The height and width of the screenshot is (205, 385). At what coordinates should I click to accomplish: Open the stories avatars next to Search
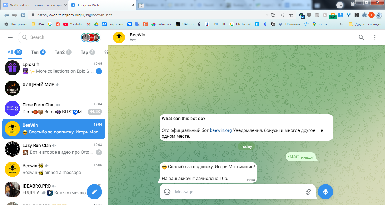[90, 37]
